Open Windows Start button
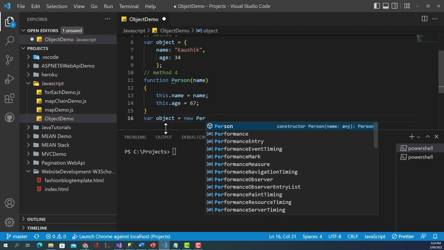Screen dimensions: 444x250 pos(6,245)
